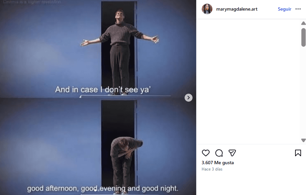Click the profile picture of marymagdalene.art
Viewport: 306px width, 195px height.
[x=207, y=9]
